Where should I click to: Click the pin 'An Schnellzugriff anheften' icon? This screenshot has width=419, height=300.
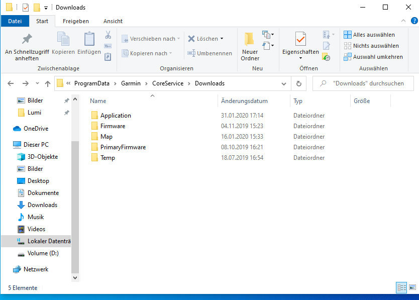(27, 39)
